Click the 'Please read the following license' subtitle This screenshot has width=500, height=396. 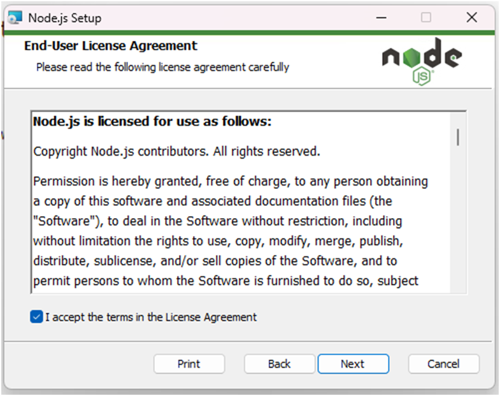click(x=162, y=67)
